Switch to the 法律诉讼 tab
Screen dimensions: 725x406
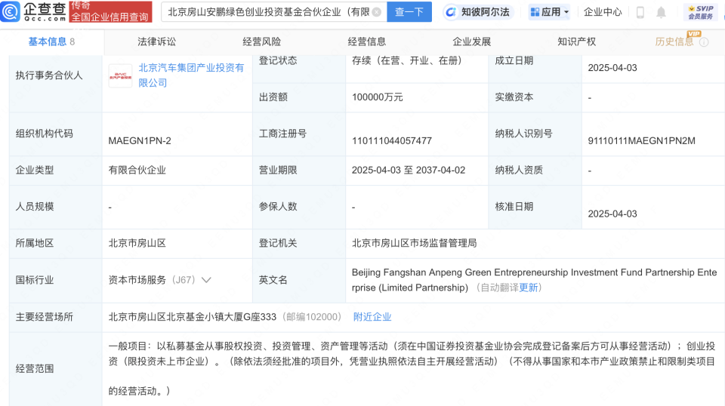tap(157, 42)
